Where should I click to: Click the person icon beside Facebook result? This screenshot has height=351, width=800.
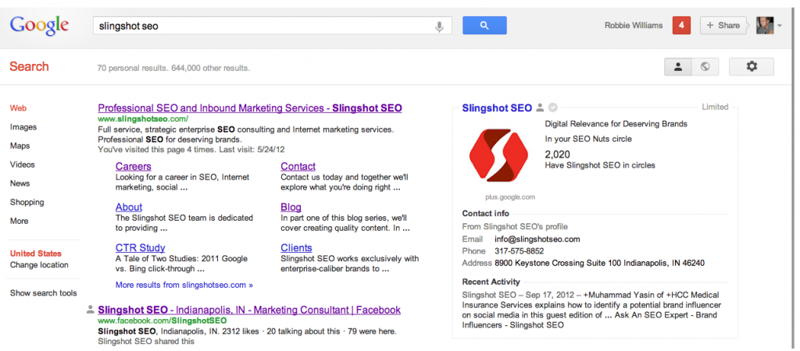[91, 309]
